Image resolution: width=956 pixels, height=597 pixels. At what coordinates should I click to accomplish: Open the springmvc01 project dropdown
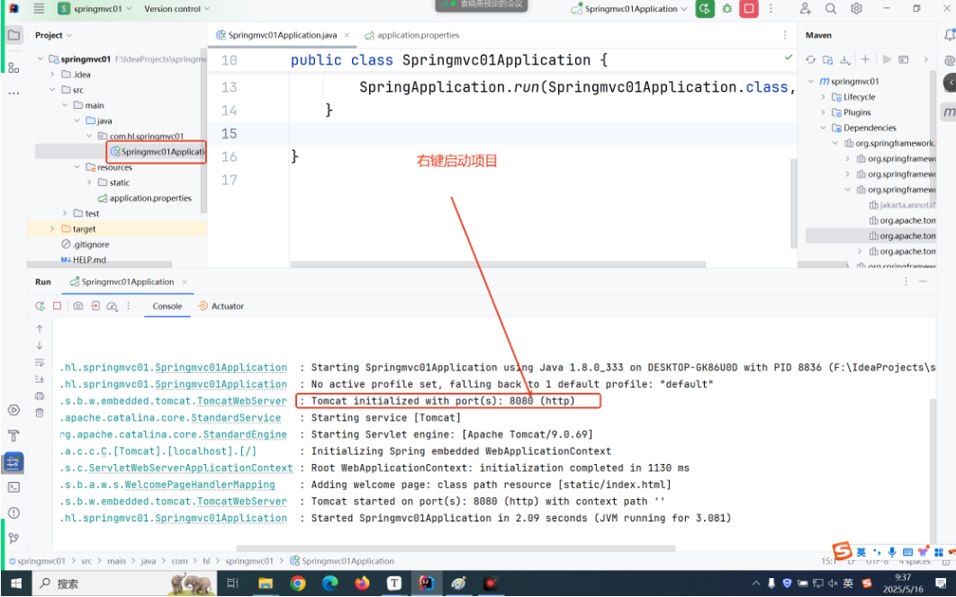pos(95,8)
